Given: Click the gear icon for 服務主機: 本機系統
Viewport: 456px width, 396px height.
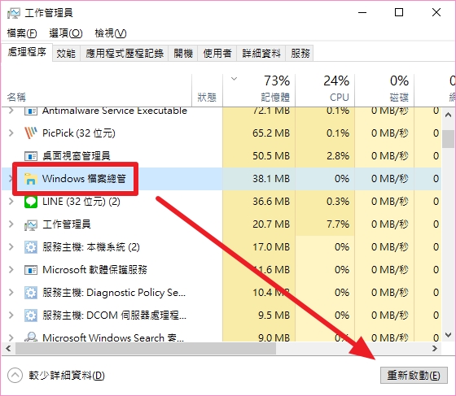Looking at the screenshot, I should point(31,247).
